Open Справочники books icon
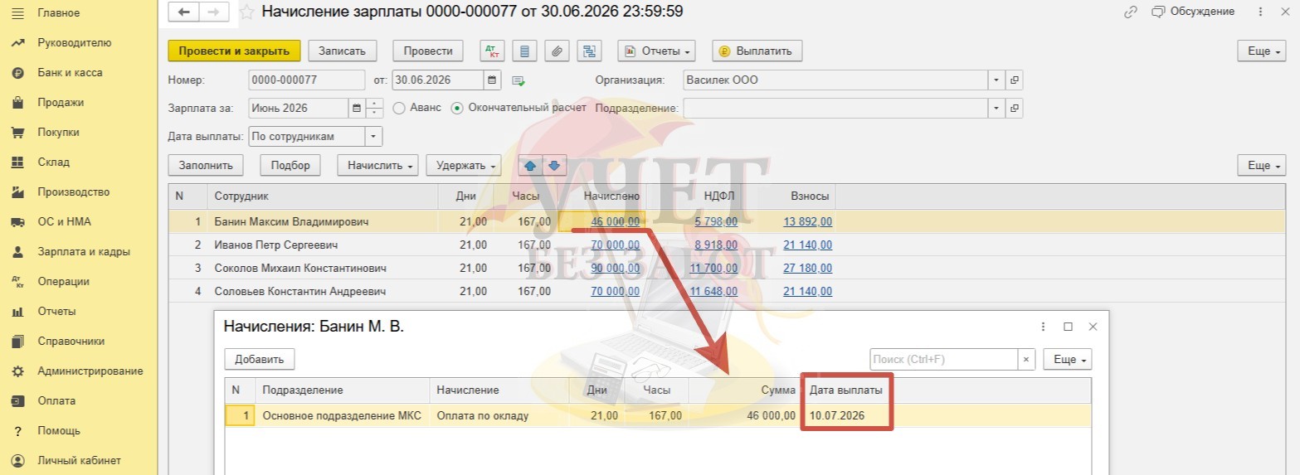This screenshot has width=1300, height=475. tap(17, 342)
